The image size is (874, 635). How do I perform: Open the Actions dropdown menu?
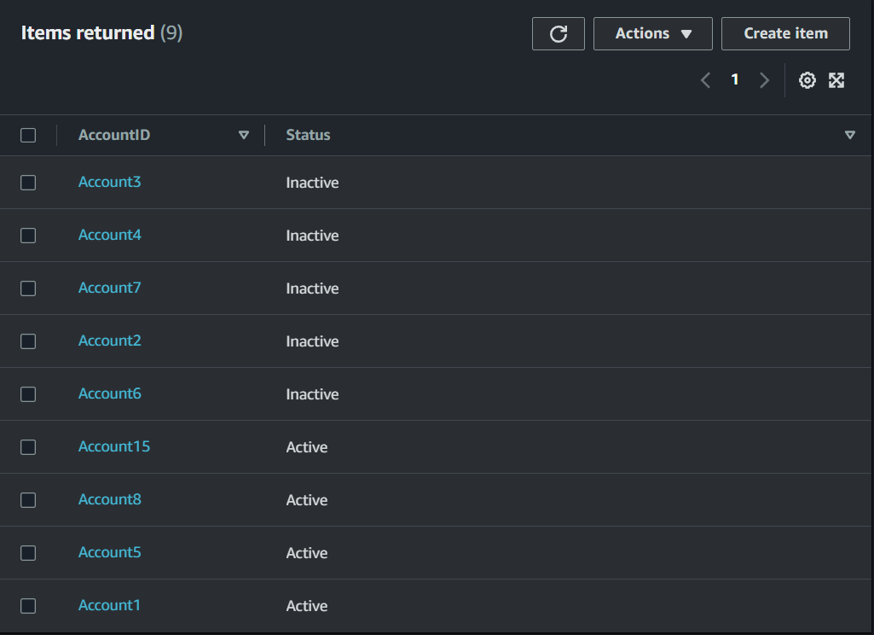pos(652,34)
